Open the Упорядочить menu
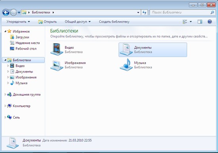Viewport: 218px width, 153px height. pos(18,22)
